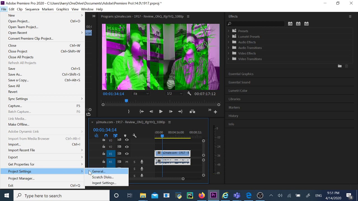Create new custom bin in Effects panel
The height and width of the screenshot is (201, 358).
click(x=340, y=66)
